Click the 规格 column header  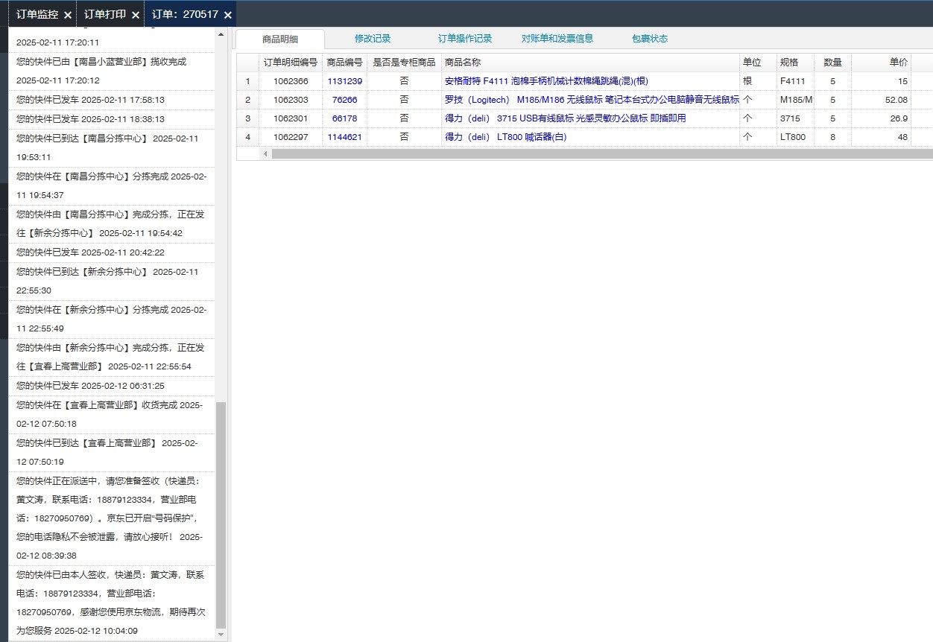point(795,63)
